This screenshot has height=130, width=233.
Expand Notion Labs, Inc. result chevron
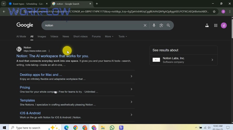(x=212, y=60)
